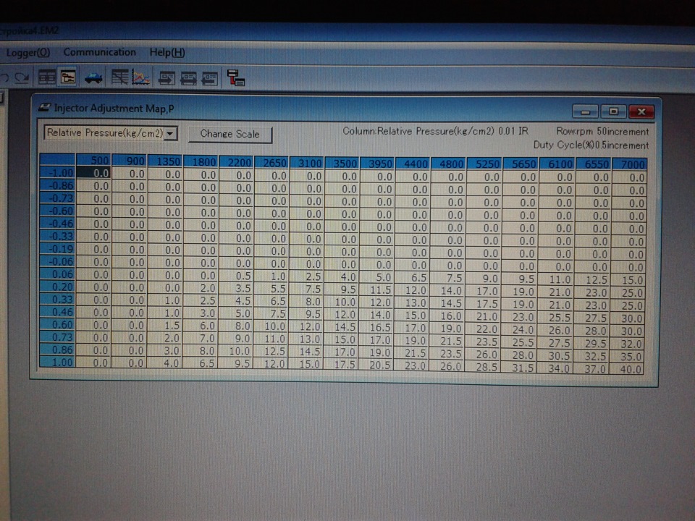Image resolution: width=695 pixels, height=521 pixels.
Task: Select the 0.86 pressure row header
Action: point(57,350)
